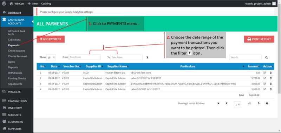Open the Payments submenu item
This screenshot has height=133, width=281.
(x=14, y=45)
